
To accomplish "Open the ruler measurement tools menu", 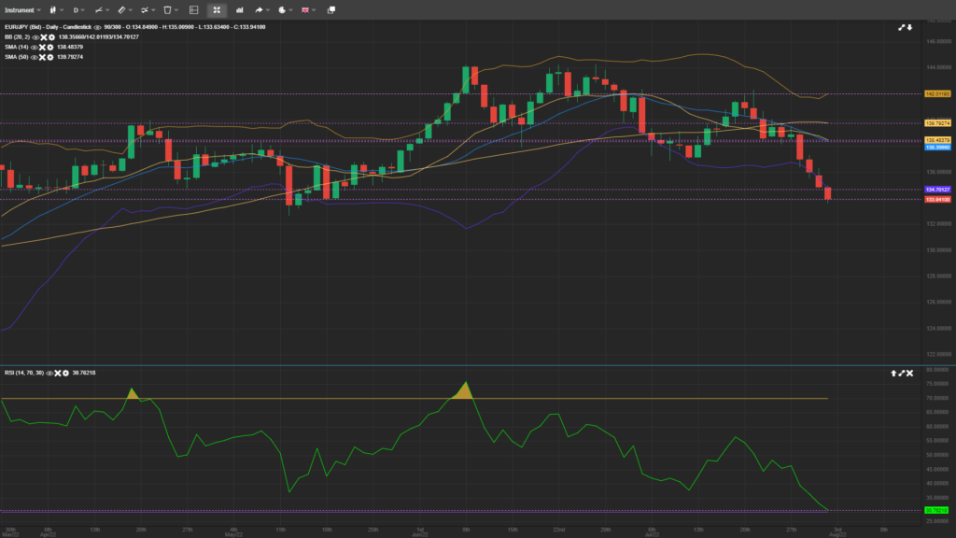I will click(x=120, y=9).
